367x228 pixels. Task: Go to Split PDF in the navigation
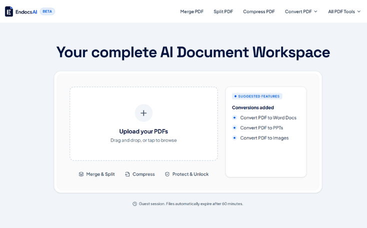point(223,11)
